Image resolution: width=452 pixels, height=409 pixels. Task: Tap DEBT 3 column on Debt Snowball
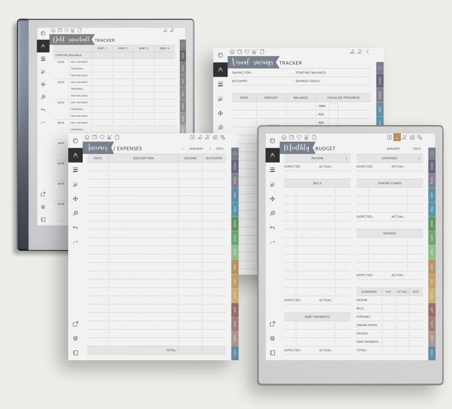click(144, 48)
